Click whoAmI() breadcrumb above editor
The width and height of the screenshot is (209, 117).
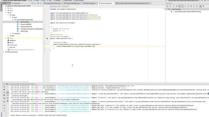point(66,6)
